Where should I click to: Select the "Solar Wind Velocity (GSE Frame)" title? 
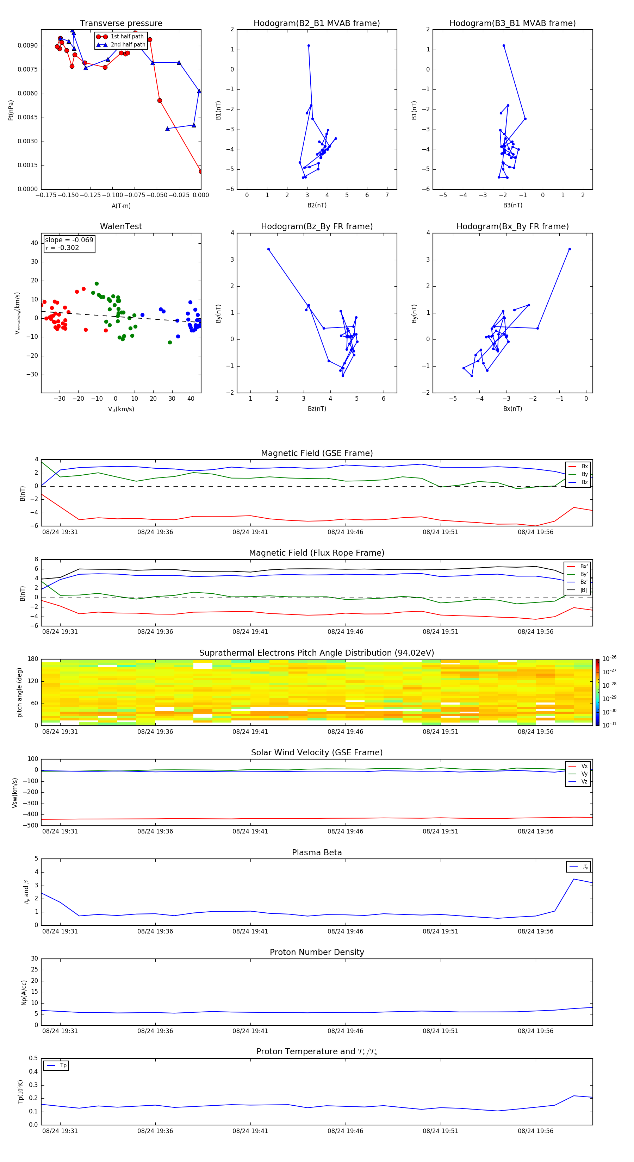click(x=317, y=753)
